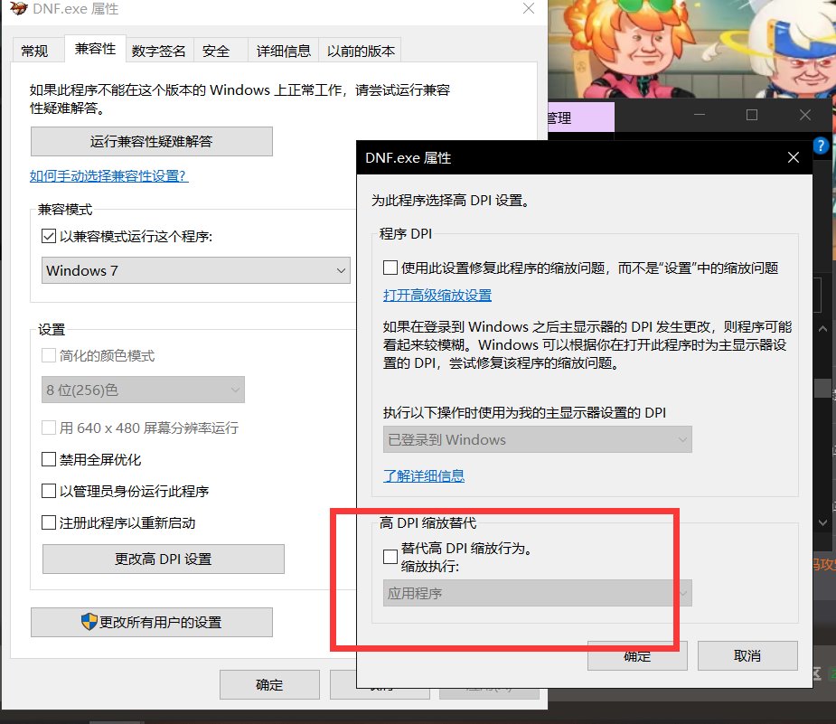Tick 注册此程序以重新启动 checkbox
Viewport: 836px width, 724px height.
(x=49, y=522)
